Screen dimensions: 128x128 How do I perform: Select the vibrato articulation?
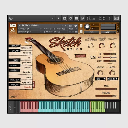pos(27,68)
